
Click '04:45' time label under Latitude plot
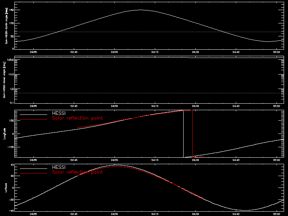pyautogui.click(x=236, y=214)
